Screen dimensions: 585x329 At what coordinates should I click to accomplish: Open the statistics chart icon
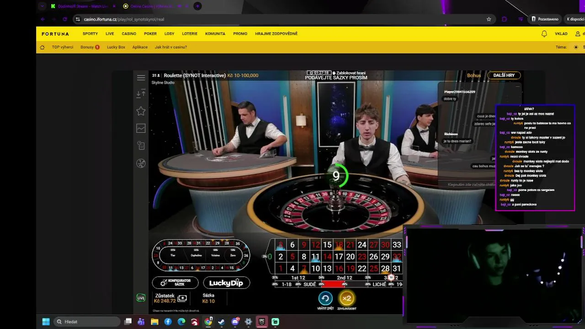pos(141,128)
